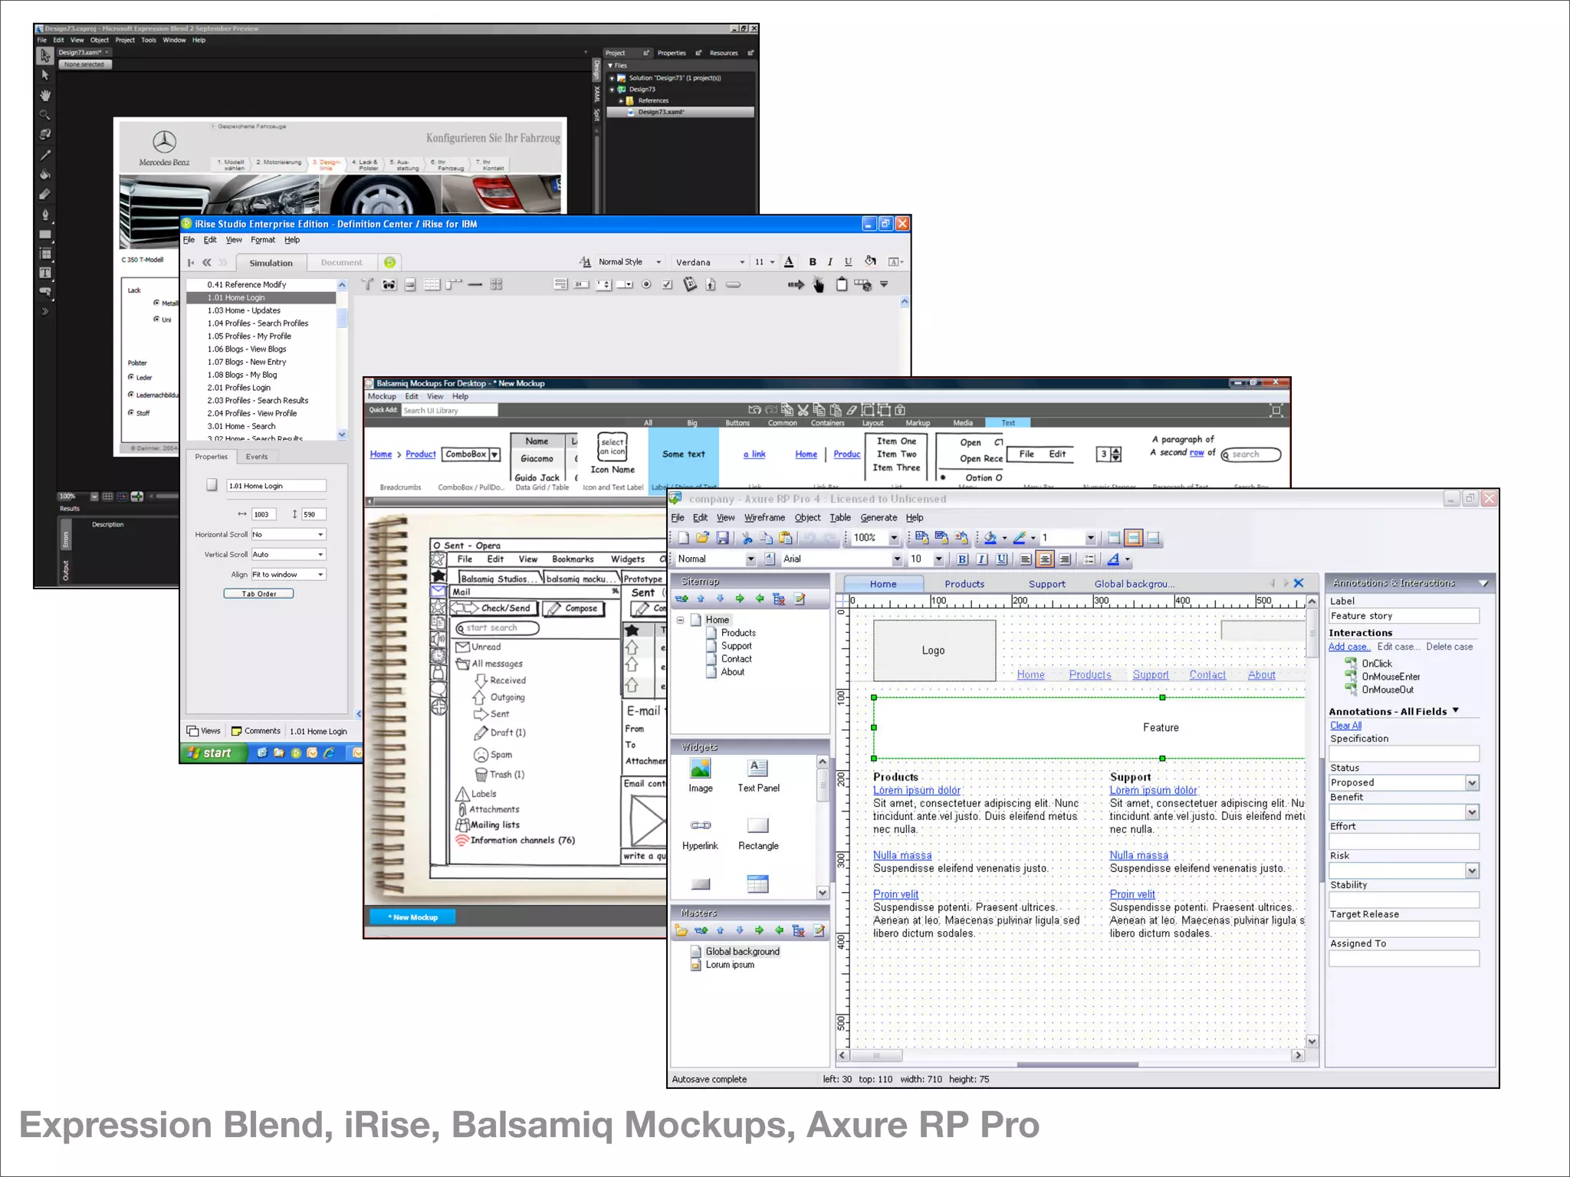
Task: Click the Open folder icon in Axure toolbar
Action: click(x=702, y=538)
